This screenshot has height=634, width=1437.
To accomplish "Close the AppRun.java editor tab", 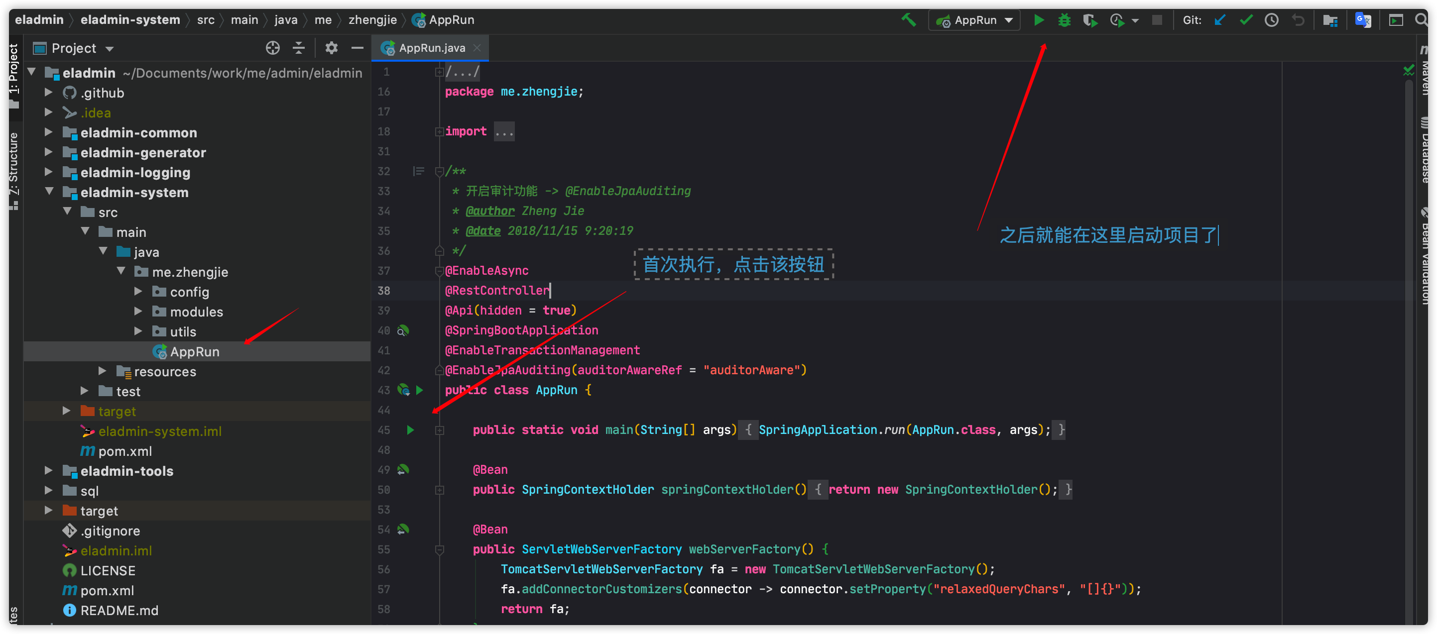I will point(477,48).
